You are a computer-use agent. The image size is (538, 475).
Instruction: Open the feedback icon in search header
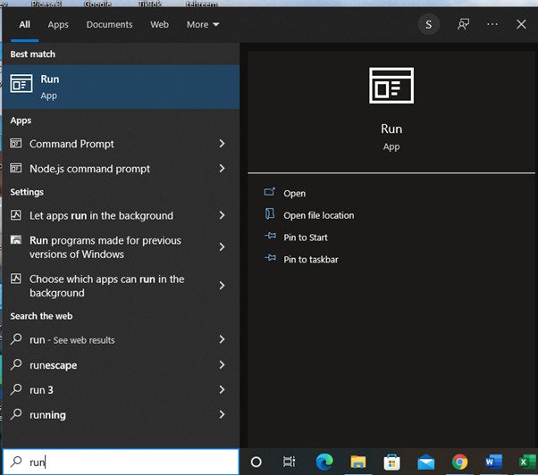click(x=463, y=24)
